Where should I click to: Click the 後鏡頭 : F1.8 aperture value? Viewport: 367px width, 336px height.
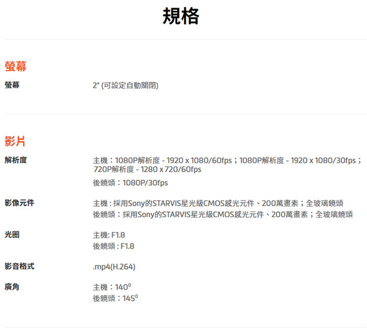pyautogui.click(x=113, y=246)
